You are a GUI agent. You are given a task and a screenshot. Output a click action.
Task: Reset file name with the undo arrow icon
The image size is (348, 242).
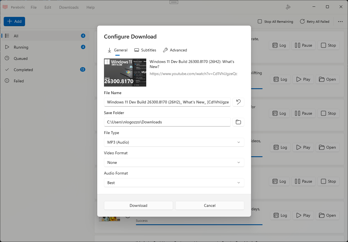pos(238,102)
